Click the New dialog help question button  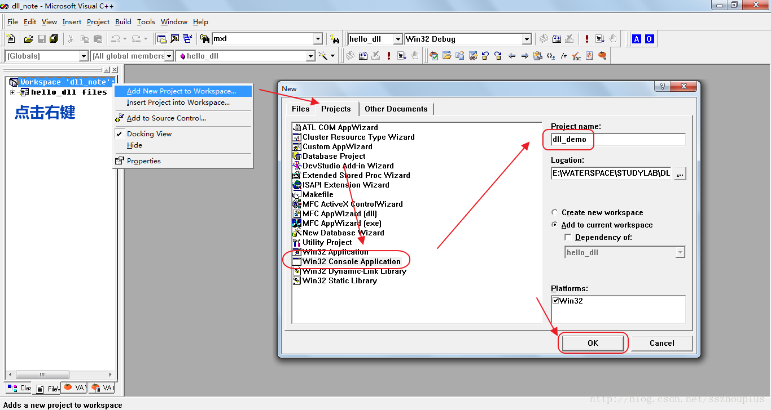(x=663, y=86)
